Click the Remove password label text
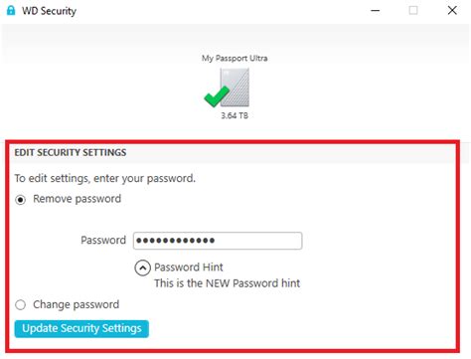Viewport: 471px width, 359px height. tap(77, 199)
